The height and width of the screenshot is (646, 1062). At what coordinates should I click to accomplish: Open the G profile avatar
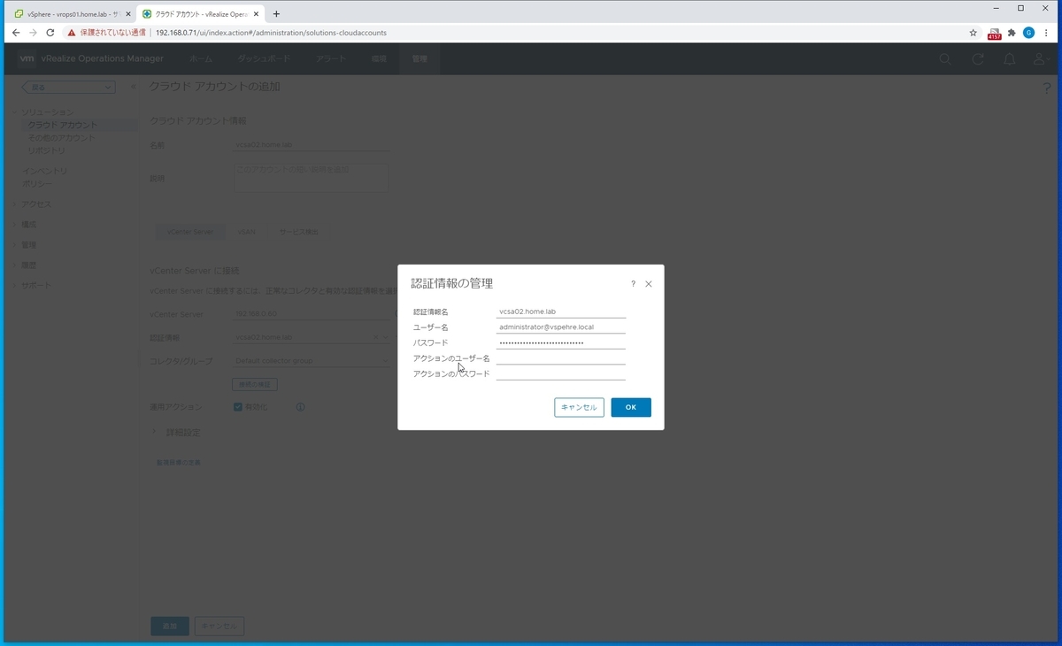[1028, 33]
